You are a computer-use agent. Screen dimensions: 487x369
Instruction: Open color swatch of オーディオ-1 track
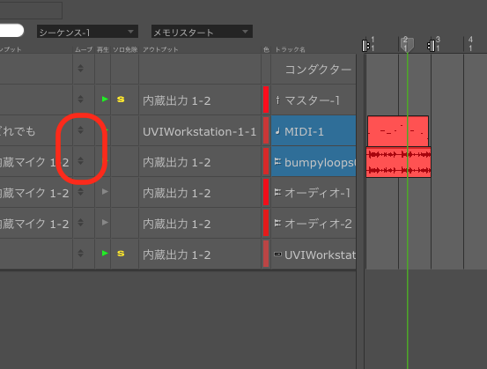266,192
